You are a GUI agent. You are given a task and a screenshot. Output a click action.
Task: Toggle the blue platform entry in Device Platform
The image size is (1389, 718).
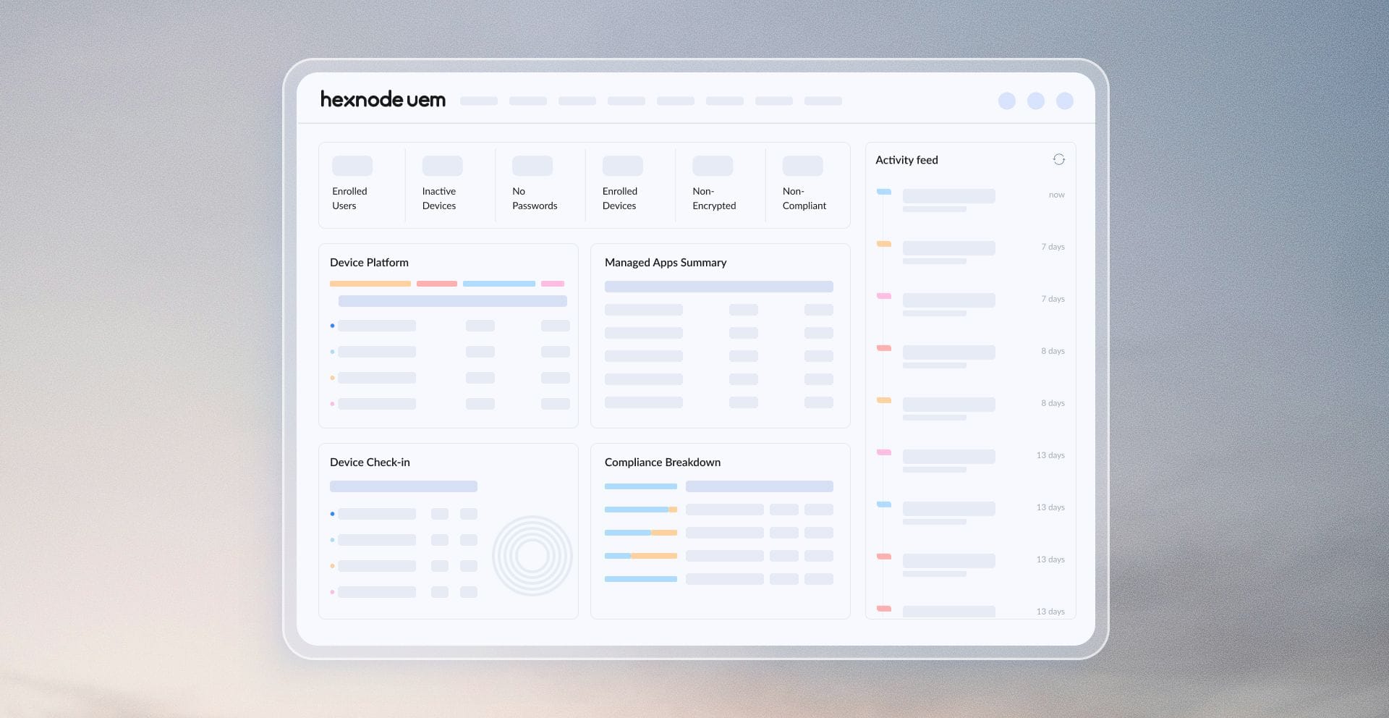tap(333, 326)
